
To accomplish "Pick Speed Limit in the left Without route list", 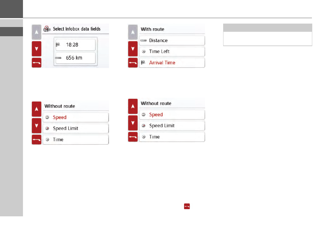I will pos(75,128).
